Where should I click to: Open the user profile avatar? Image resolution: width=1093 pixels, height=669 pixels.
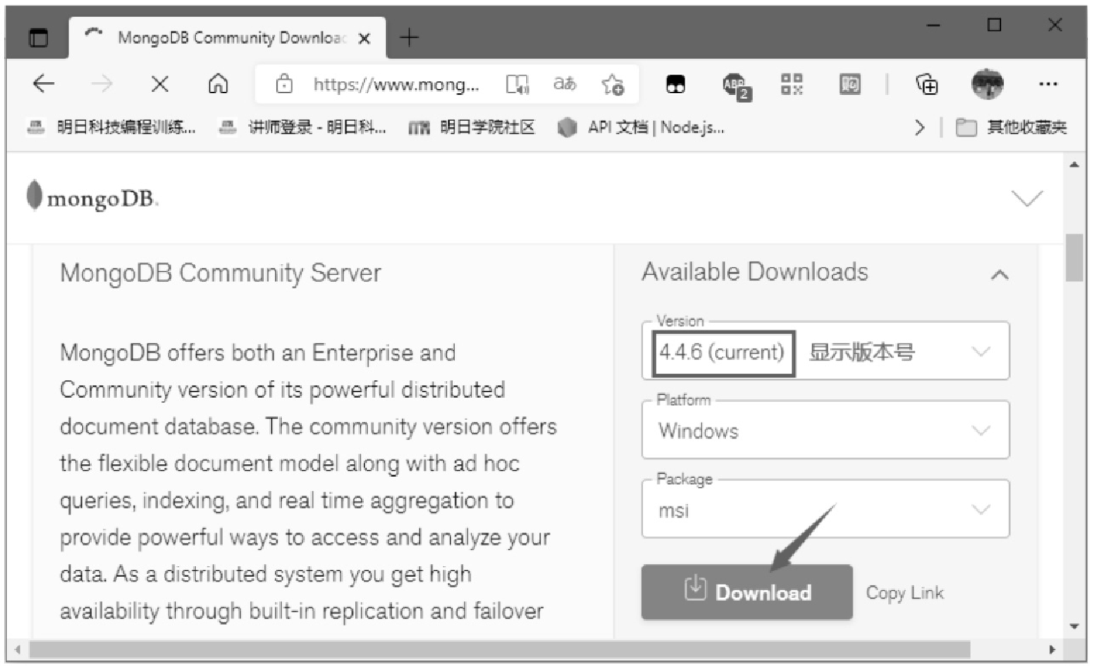(x=988, y=84)
